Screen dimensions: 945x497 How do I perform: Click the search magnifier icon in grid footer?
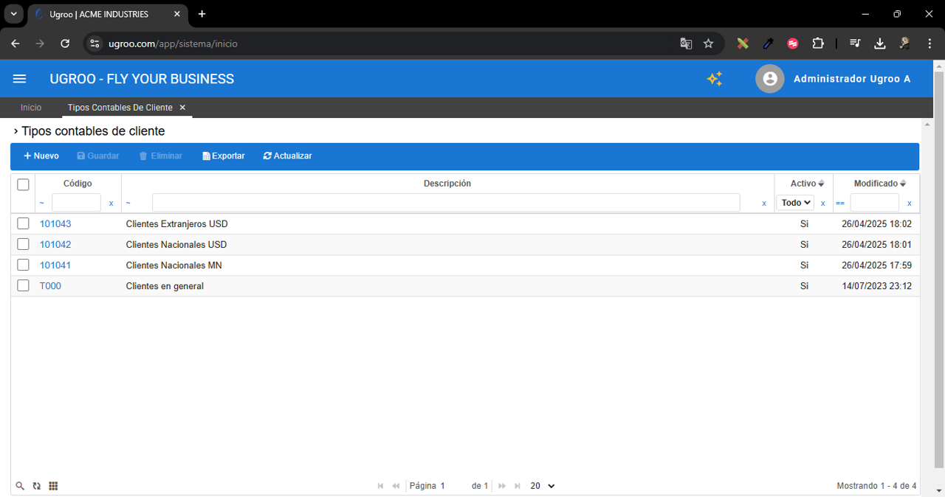click(21, 486)
